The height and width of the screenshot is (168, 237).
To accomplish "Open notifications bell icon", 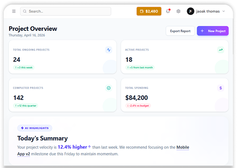I will (x=168, y=11).
